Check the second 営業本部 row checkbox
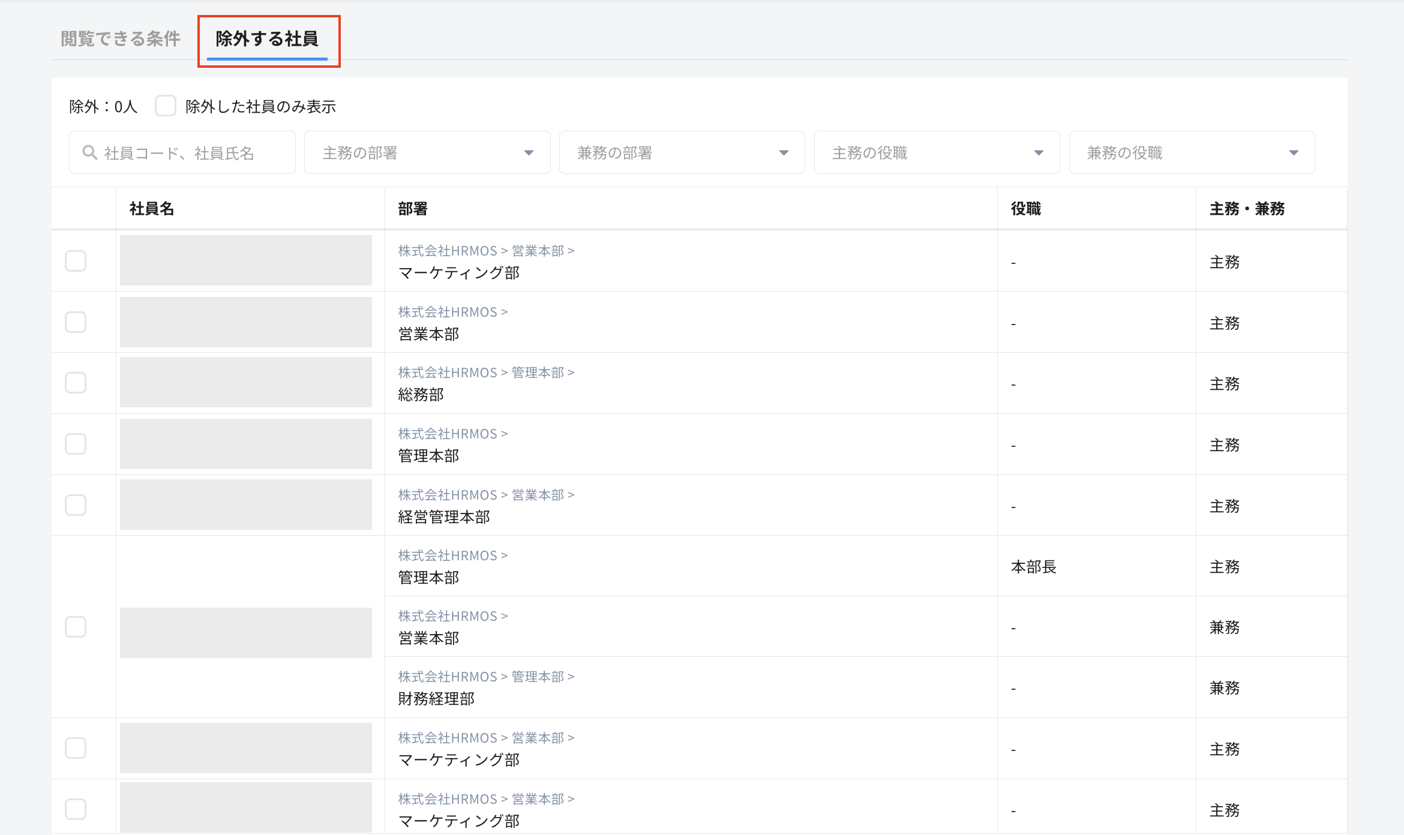This screenshot has width=1404, height=835. pos(76,322)
